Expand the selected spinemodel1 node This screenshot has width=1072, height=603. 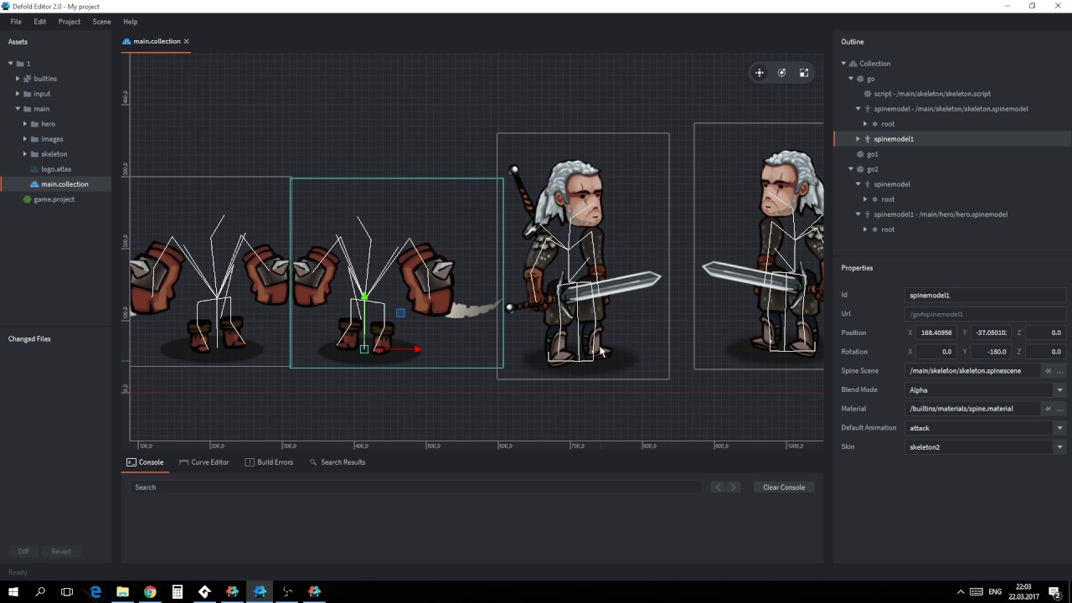tap(858, 139)
